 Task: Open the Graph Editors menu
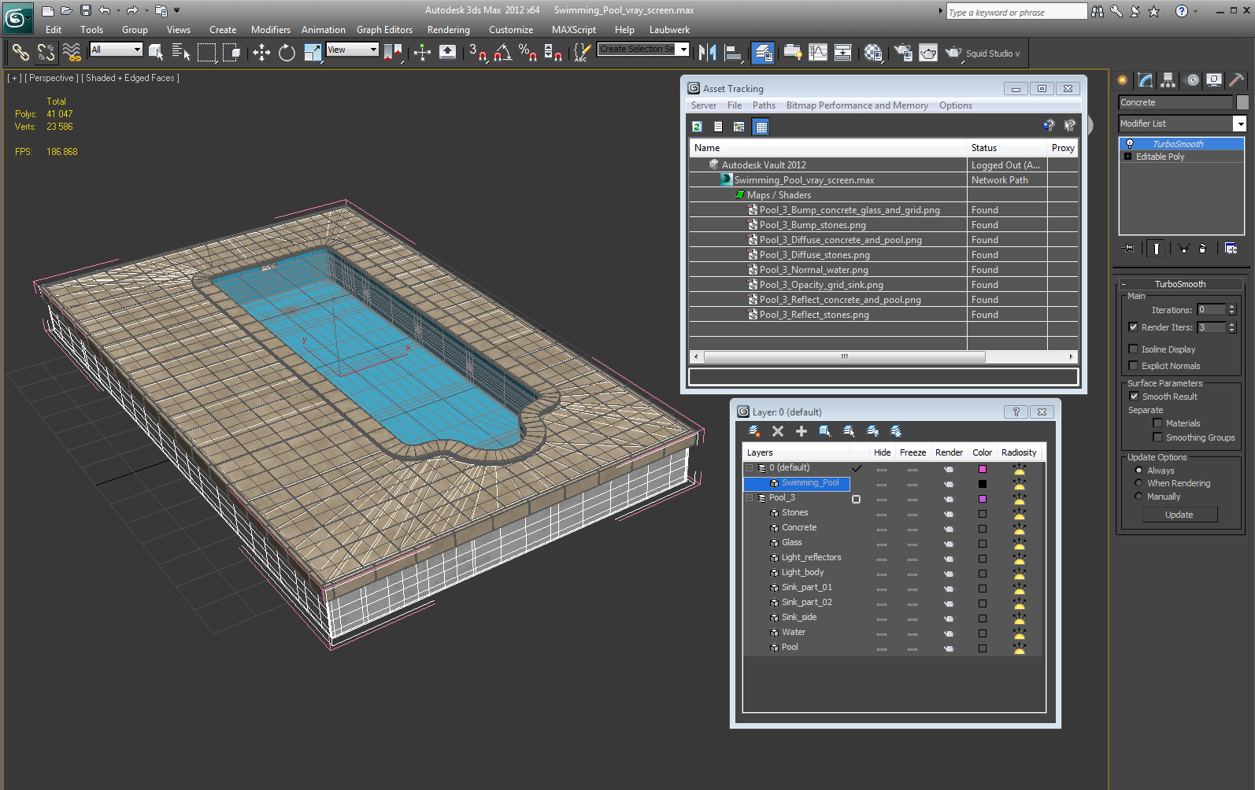click(x=384, y=30)
